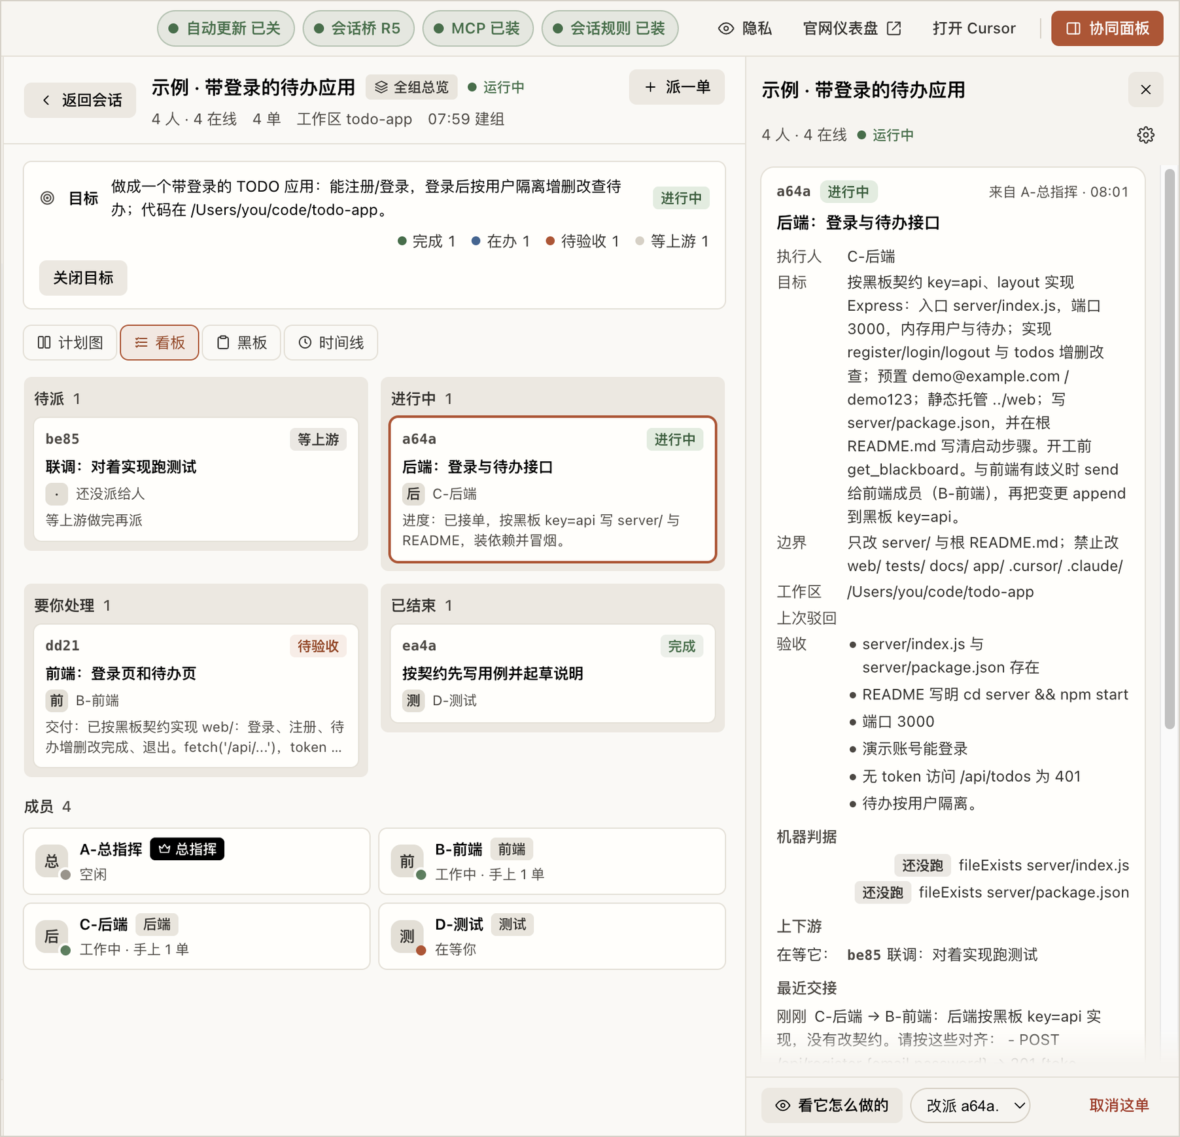Open the dd21 前端 task card
The width and height of the screenshot is (1180, 1137).
(196, 696)
